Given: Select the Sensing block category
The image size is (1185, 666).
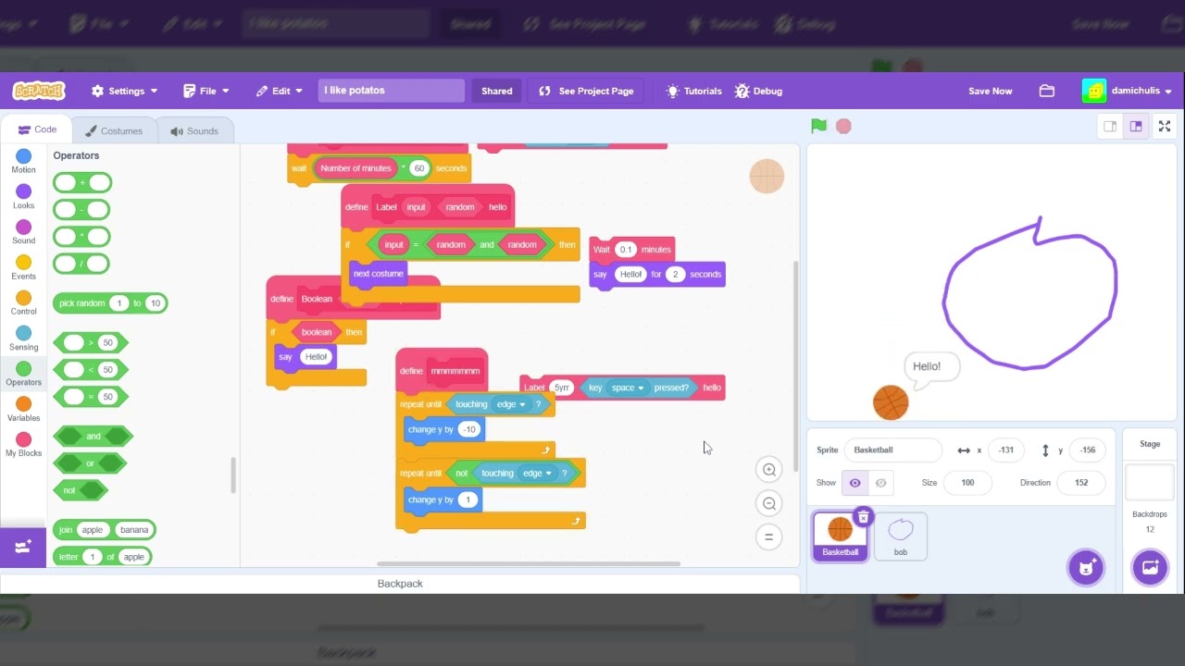Looking at the screenshot, I should pyautogui.click(x=23, y=339).
